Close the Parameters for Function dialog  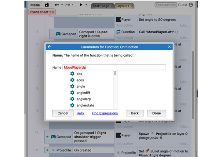click(169, 47)
